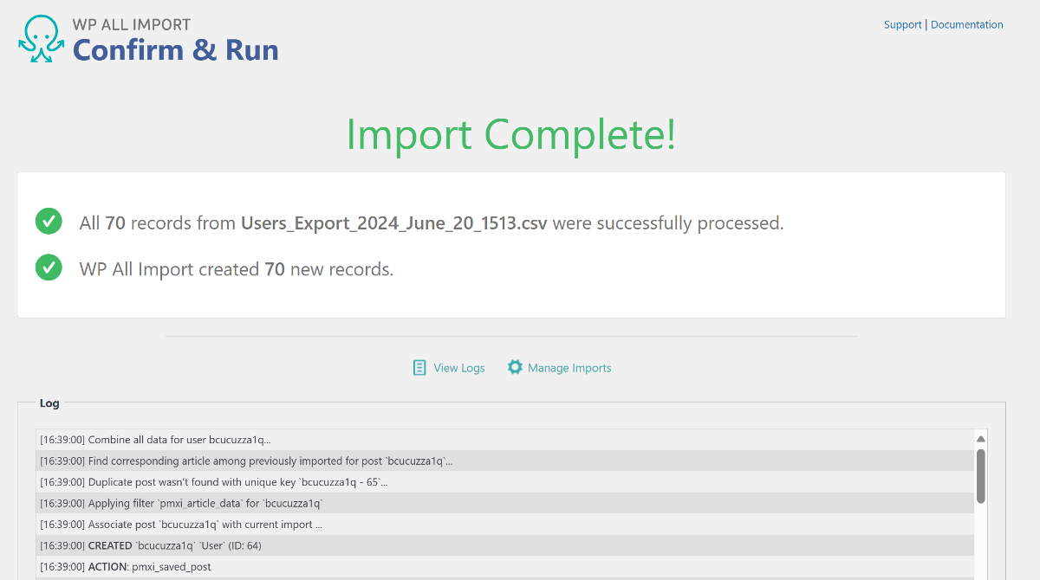The height and width of the screenshot is (580, 1040).
Task: Click the green checkmark beside records processed
Action: (49, 222)
